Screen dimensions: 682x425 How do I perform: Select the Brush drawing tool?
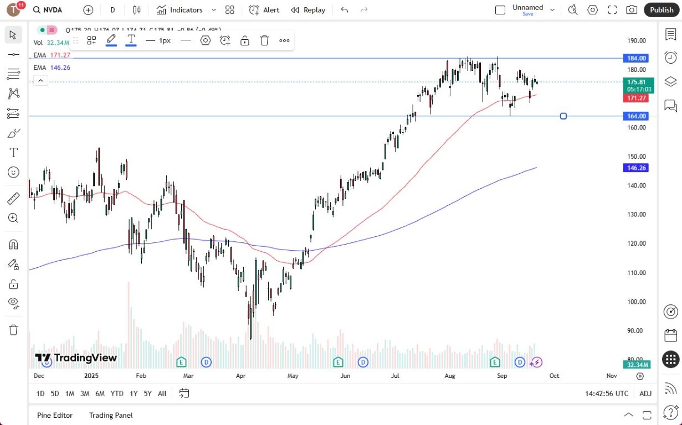(12, 132)
